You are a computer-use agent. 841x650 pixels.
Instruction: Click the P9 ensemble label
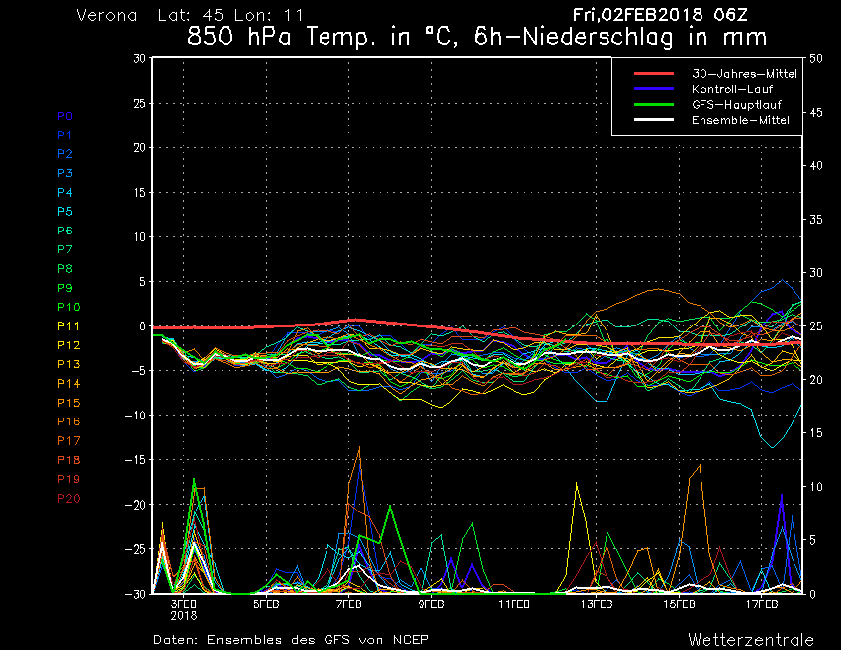click(65, 288)
